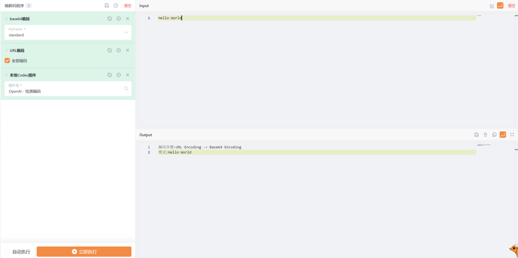Click the Output panel minimap
518x258 pixels.
click(484, 145)
